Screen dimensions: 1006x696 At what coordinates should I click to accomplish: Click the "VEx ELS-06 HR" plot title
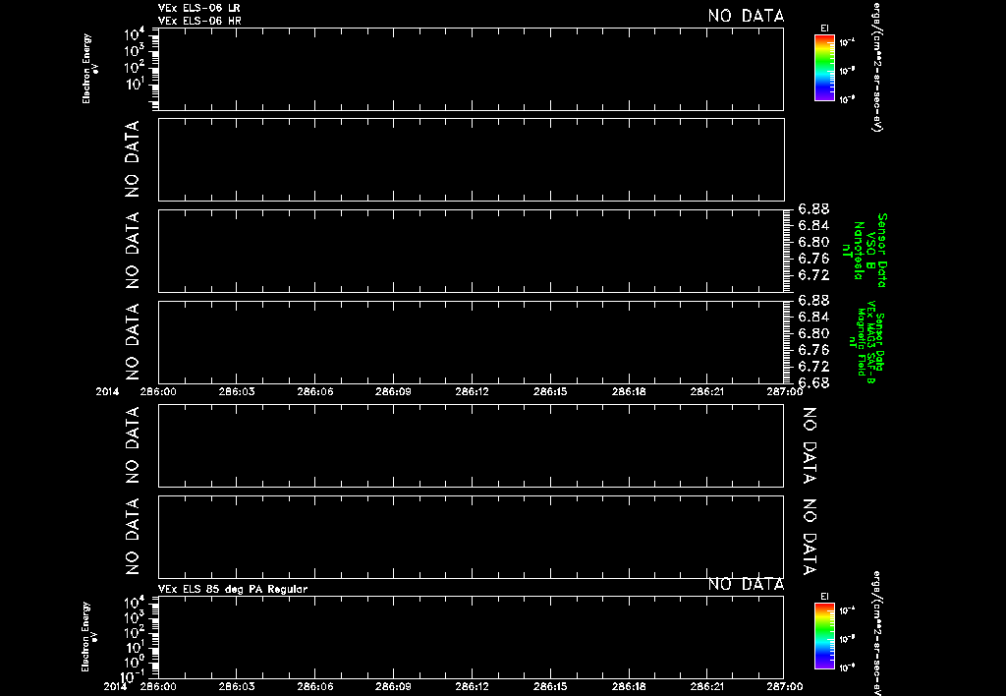[x=199, y=21]
